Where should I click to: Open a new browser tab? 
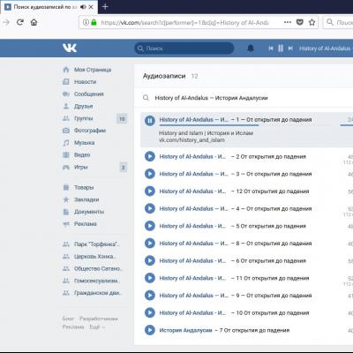105,6
